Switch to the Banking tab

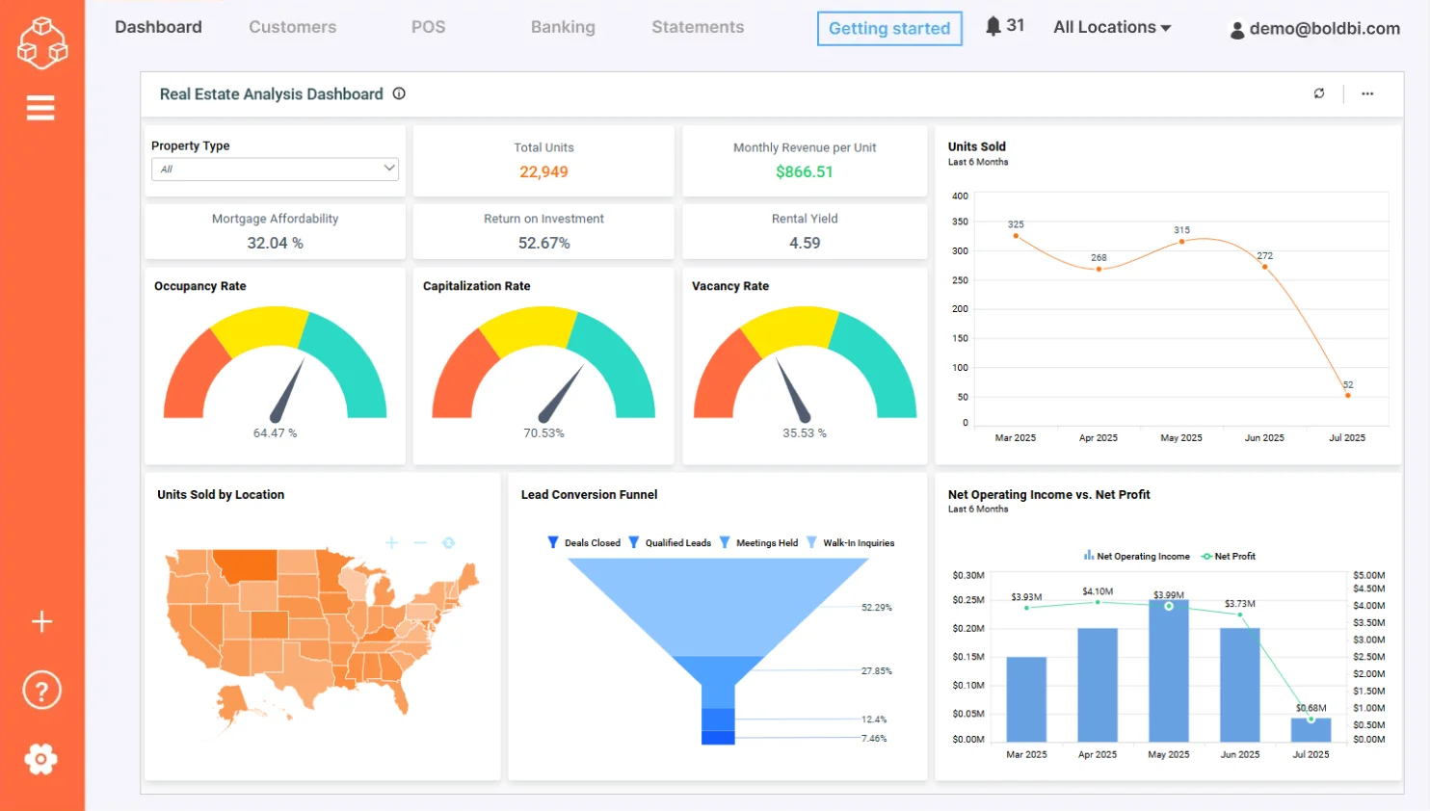point(563,27)
